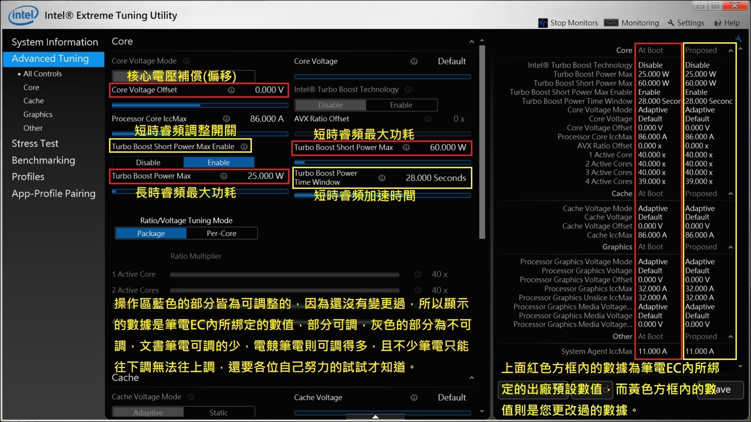Viewport: 751px width, 422px height.
Task: Click Stop Monitors button
Action: coord(568,23)
